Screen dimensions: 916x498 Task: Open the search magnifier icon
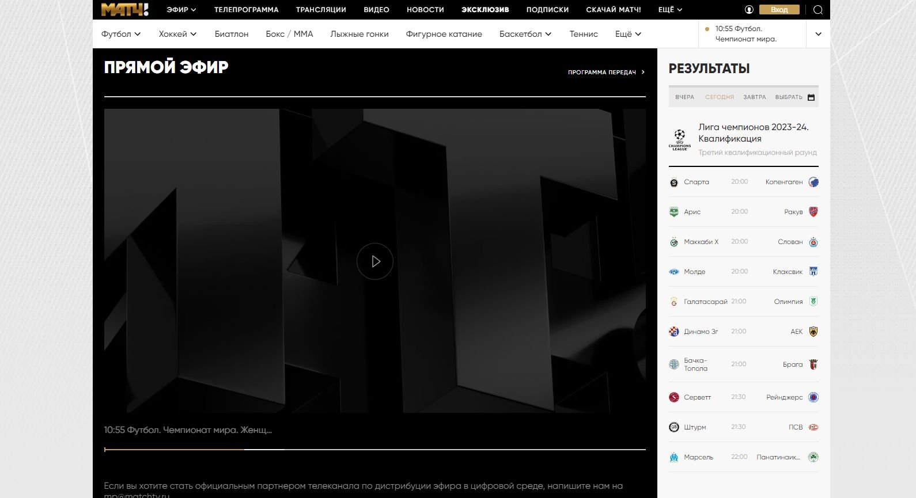(x=817, y=10)
